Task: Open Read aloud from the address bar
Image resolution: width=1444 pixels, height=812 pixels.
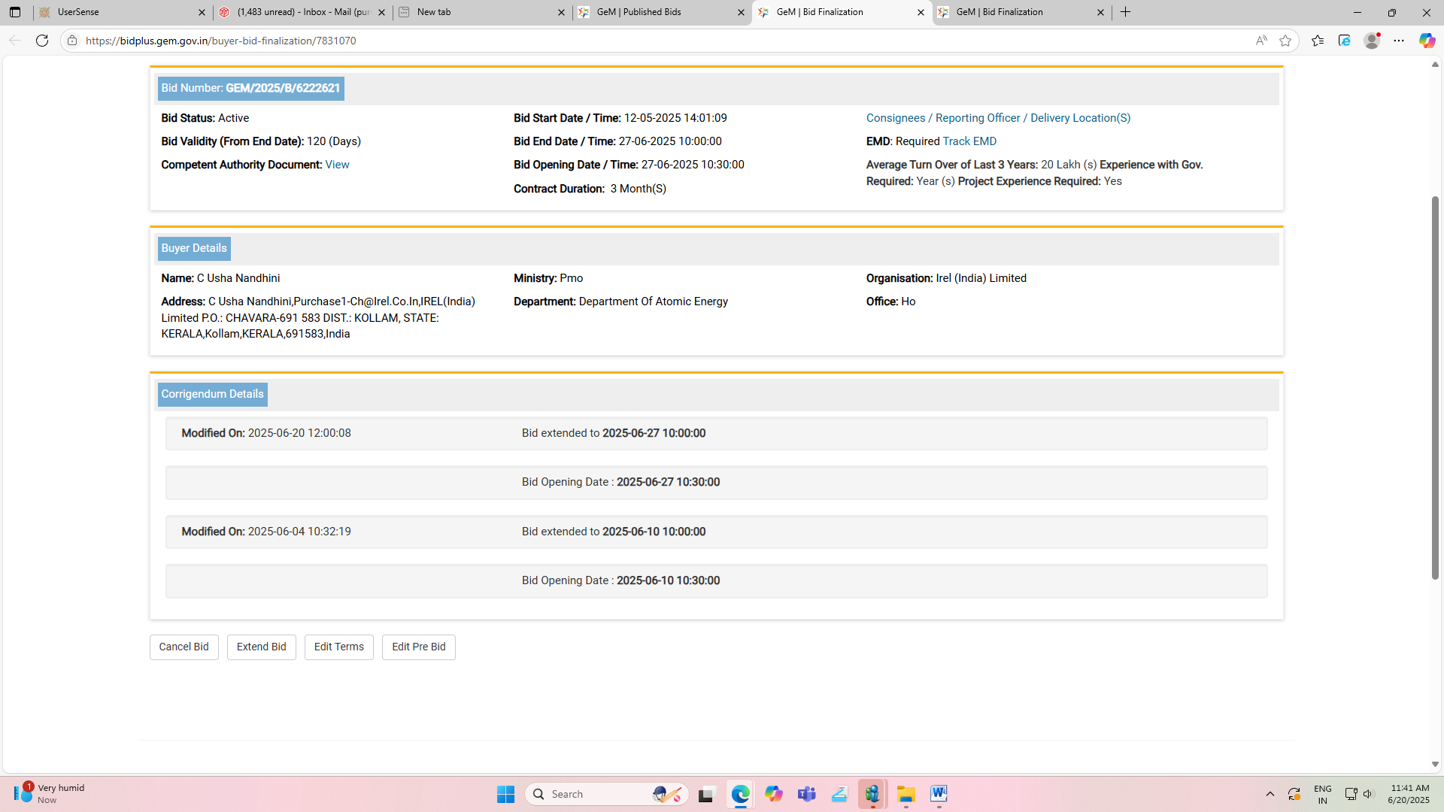Action: pyautogui.click(x=1261, y=41)
